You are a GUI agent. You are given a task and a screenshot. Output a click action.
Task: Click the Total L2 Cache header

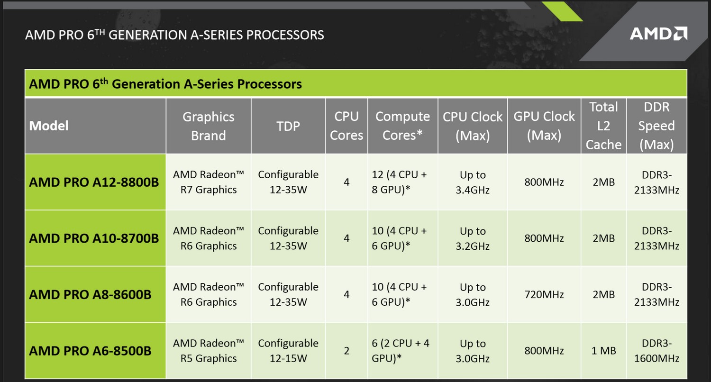[x=604, y=126]
